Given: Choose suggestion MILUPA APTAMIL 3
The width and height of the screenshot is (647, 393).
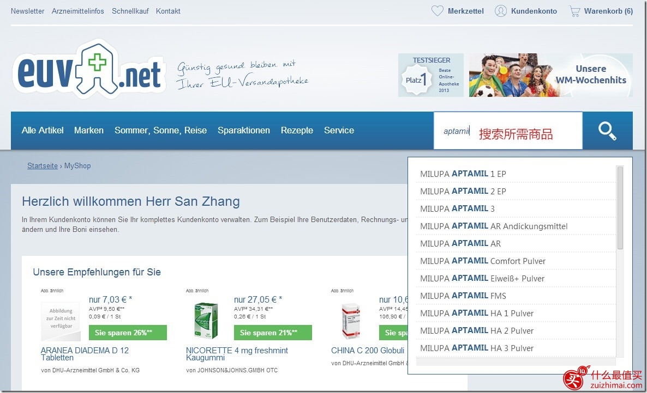Looking at the screenshot, I should click(516, 208).
